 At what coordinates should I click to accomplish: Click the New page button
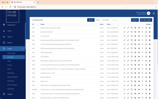click(x=146, y=20)
